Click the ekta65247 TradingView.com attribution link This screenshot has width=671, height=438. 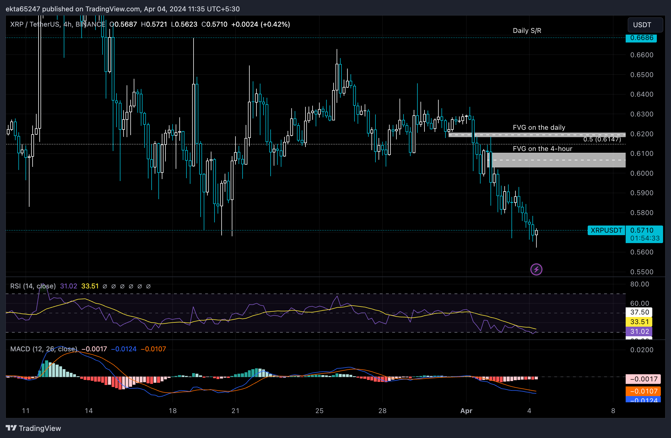[x=123, y=9]
